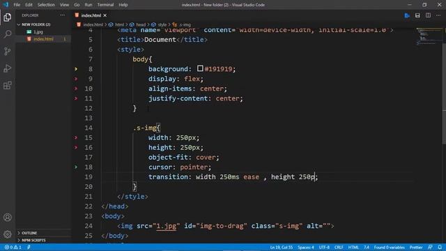Click the Document title text on line 5
The height and width of the screenshot is (251, 446).
[x=160, y=40]
